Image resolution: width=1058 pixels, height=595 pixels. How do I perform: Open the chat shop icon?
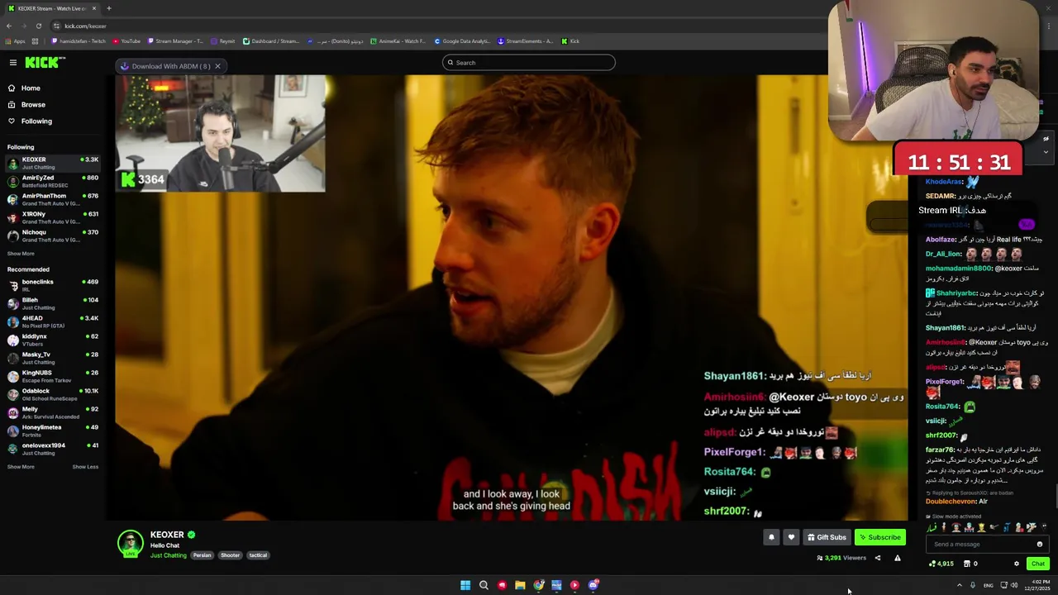point(966,564)
